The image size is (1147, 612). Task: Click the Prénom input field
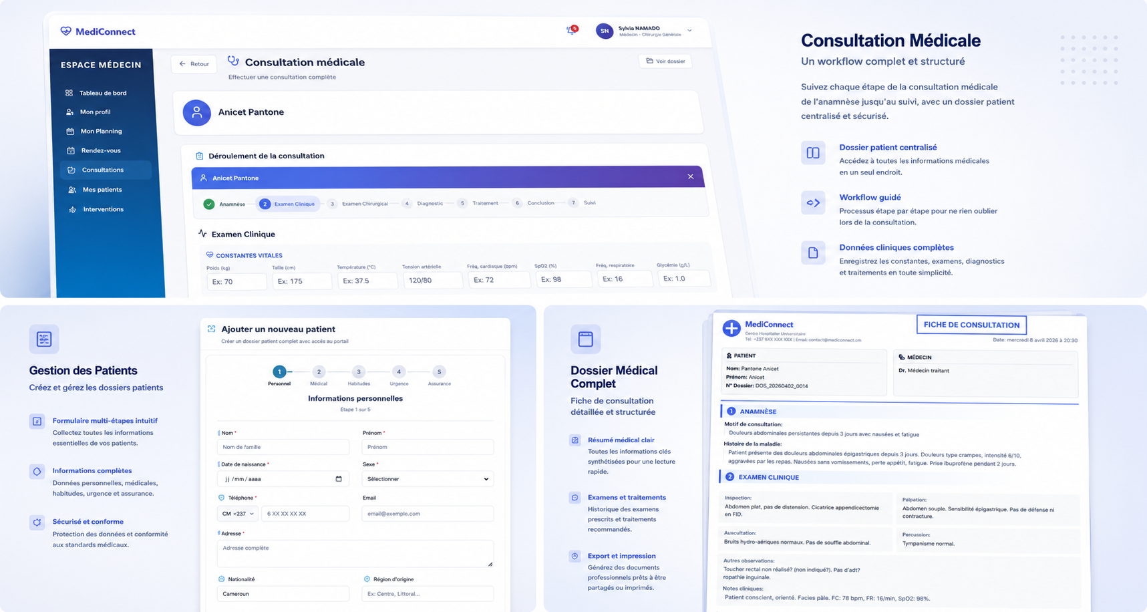[x=428, y=447]
